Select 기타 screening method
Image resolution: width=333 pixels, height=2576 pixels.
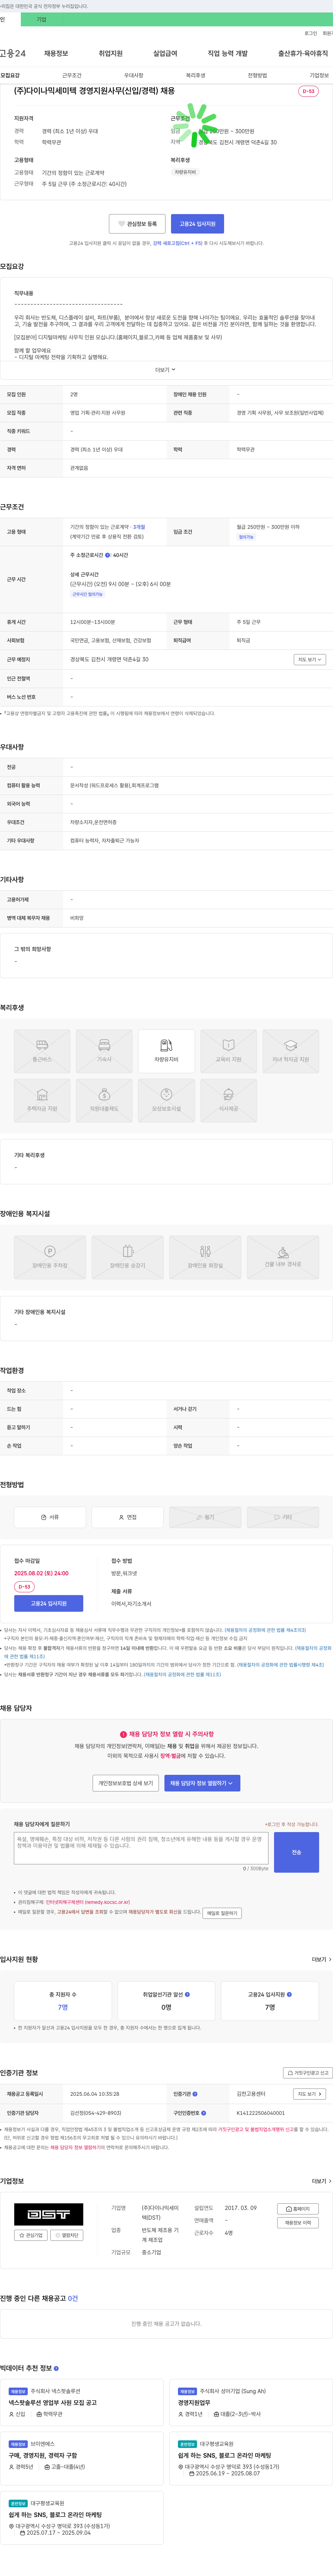pos(283,1517)
